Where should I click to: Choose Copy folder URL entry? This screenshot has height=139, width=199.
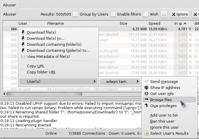point(58,72)
